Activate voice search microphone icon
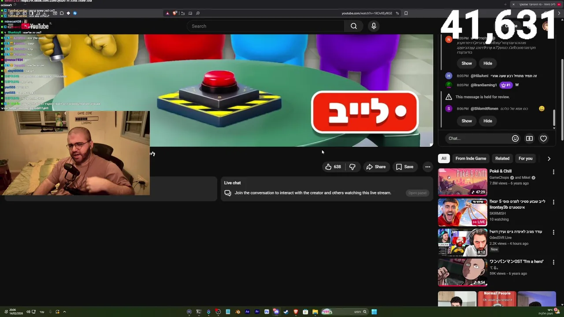The image size is (564, 317). 374,26
